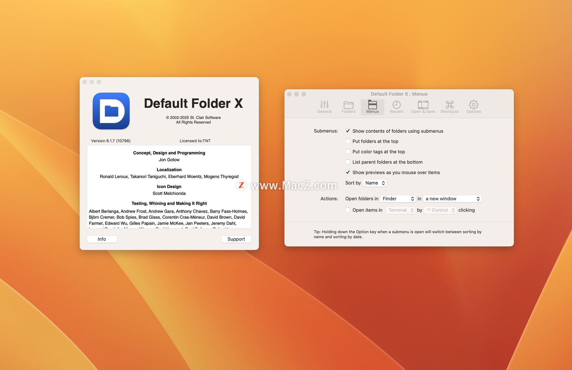This screenshot has height=370, width=572.
Task: Close the Default Folder X Menus window
Action: (x=289, y=94)
